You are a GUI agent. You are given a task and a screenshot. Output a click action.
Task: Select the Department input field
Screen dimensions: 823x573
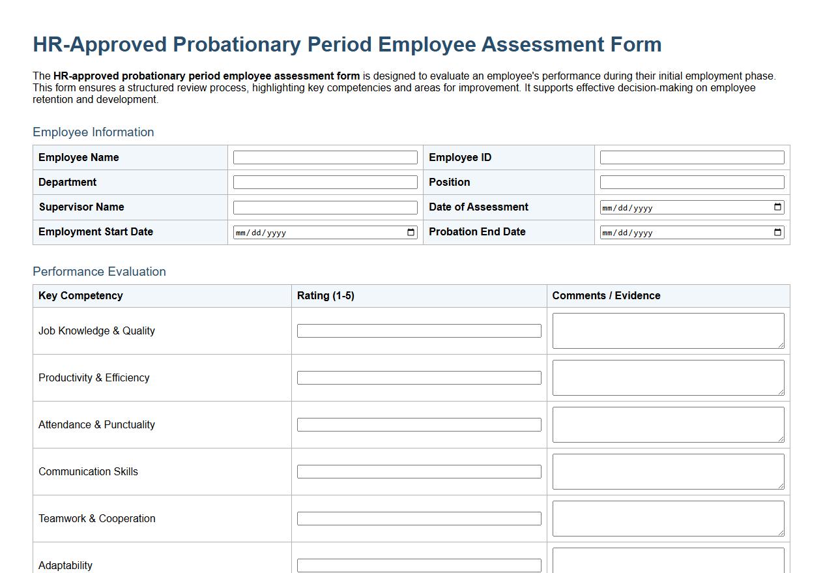[325, 182]
